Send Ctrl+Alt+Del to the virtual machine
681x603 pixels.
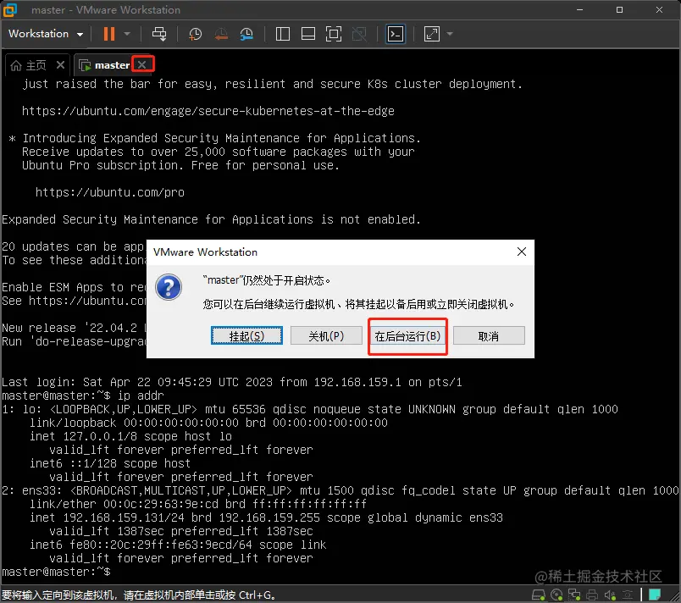click(159, 34)
